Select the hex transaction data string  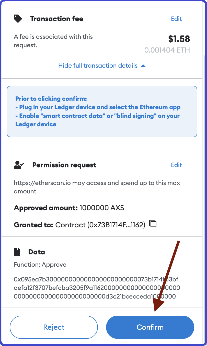coord(97,288)
